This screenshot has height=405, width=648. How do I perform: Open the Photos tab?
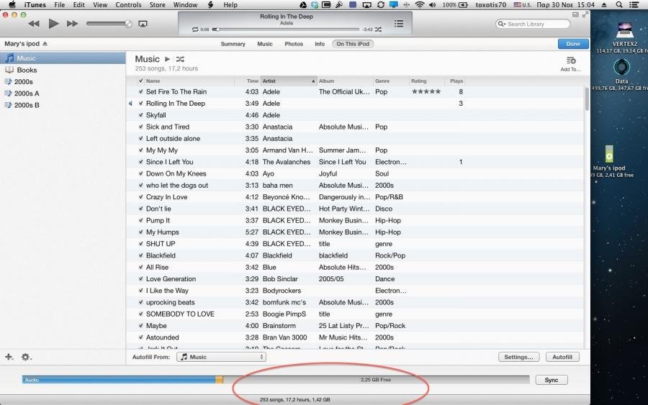point(294,44)
